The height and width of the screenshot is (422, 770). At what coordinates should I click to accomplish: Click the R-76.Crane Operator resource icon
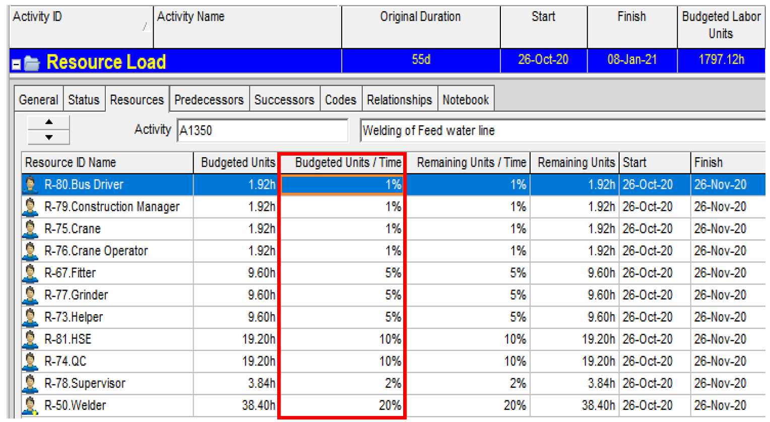point(29,251)
